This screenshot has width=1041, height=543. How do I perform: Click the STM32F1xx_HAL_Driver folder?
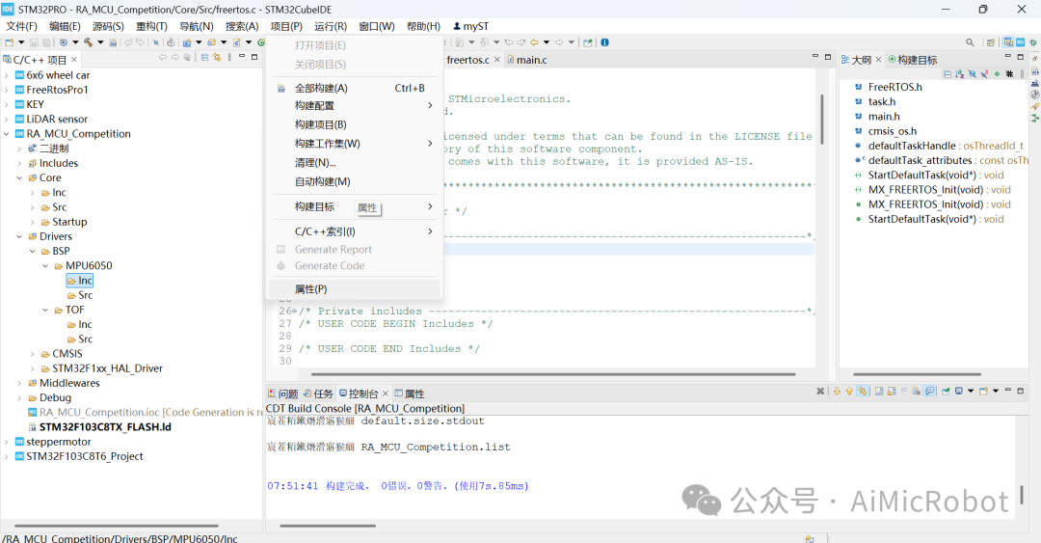pyautogui.click(x=101, y=368)
